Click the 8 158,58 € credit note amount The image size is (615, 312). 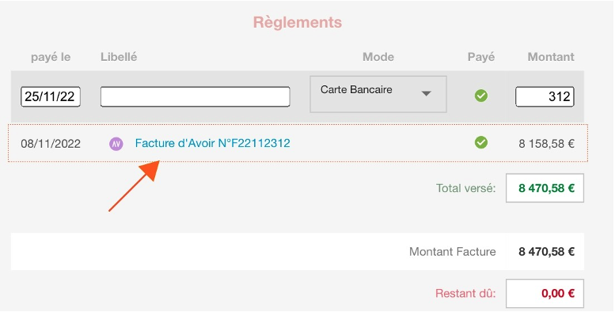pos(546,144)
